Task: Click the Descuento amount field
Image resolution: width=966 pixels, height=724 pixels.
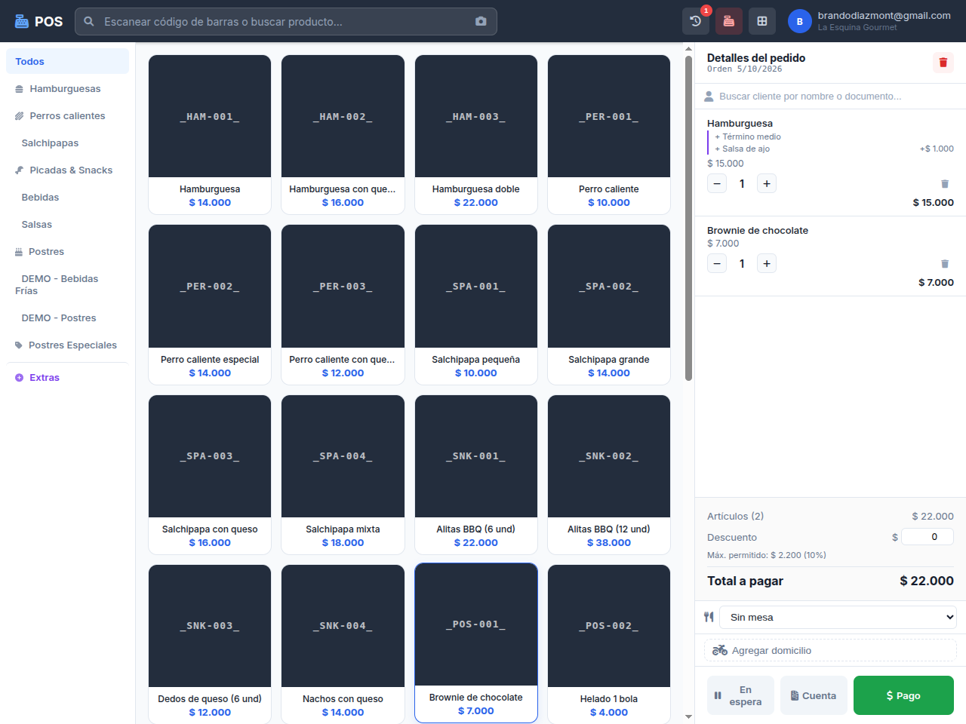Action: click(x=928, y=537)
